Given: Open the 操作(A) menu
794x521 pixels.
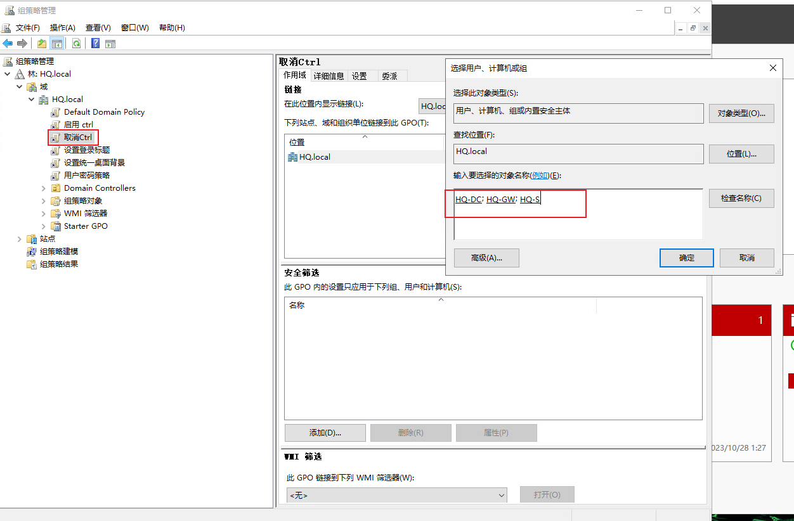Looking at the screenshot, I should 63,28.
